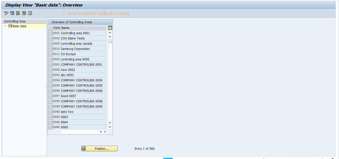Select the Samsung Corporation row selector
Viewport: 339px width, 159px height.
(x=50, y=49)
